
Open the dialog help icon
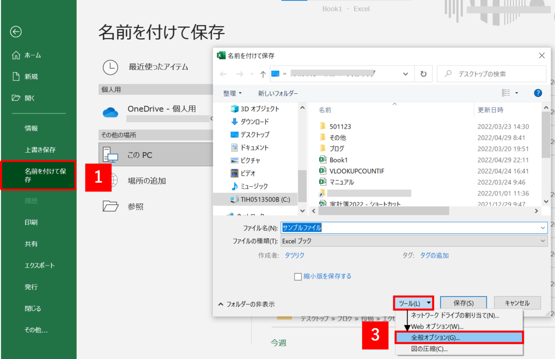tap(538, 93)
